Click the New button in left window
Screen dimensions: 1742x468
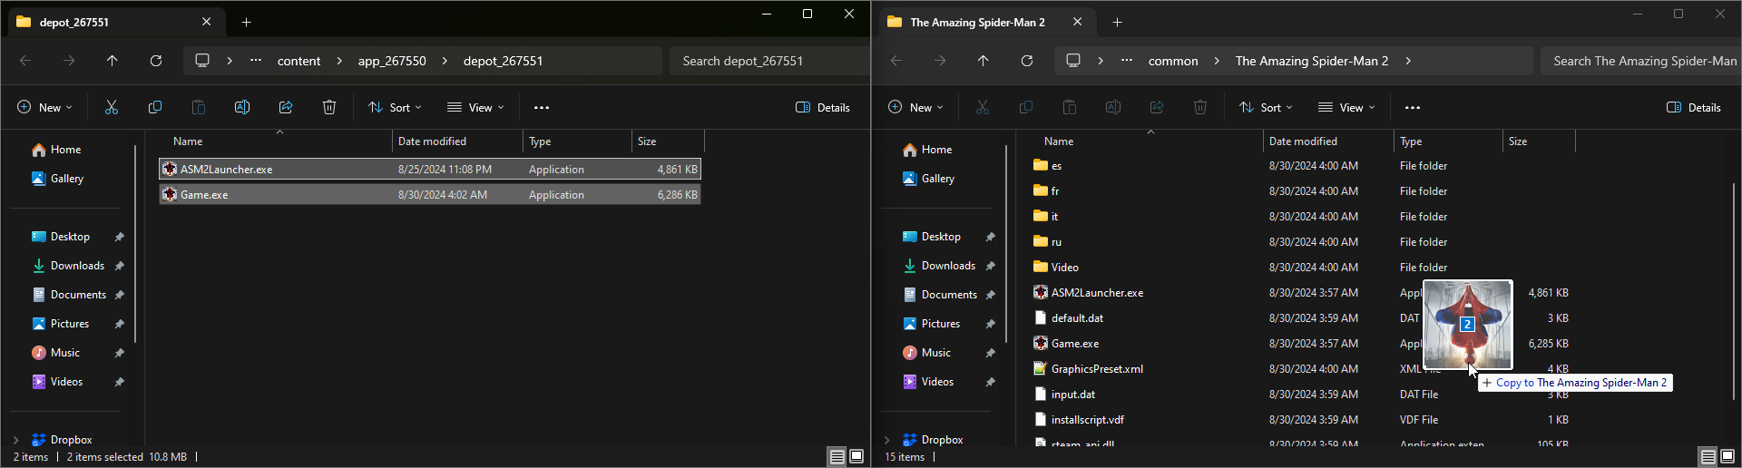pyautogui.click(x=44, y=107)
